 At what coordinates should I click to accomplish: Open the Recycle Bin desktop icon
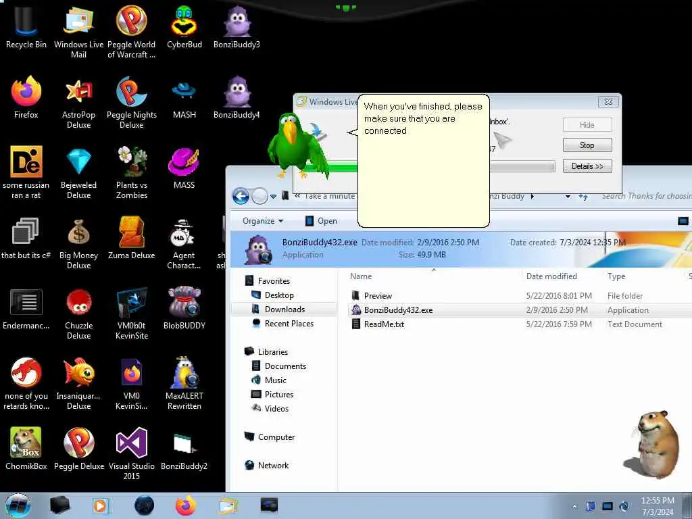(26, 27)
